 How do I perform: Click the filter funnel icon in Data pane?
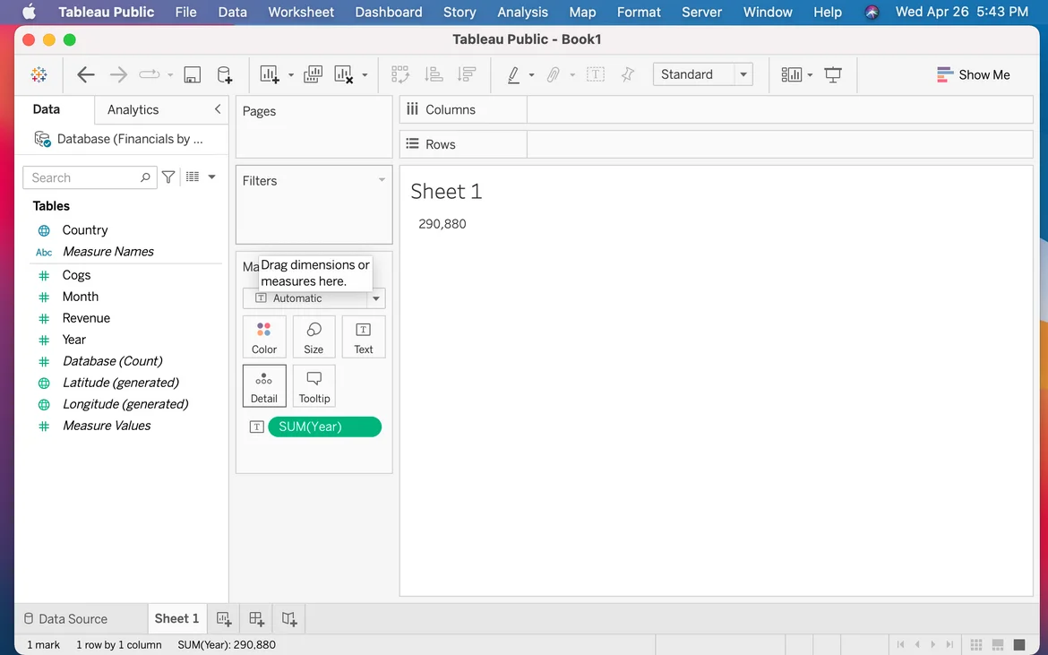[x=168, y=177]
